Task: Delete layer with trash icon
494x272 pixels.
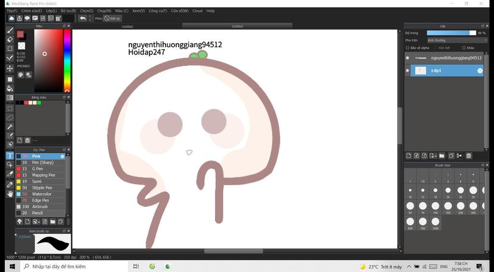Action: [x=469, y=155]
